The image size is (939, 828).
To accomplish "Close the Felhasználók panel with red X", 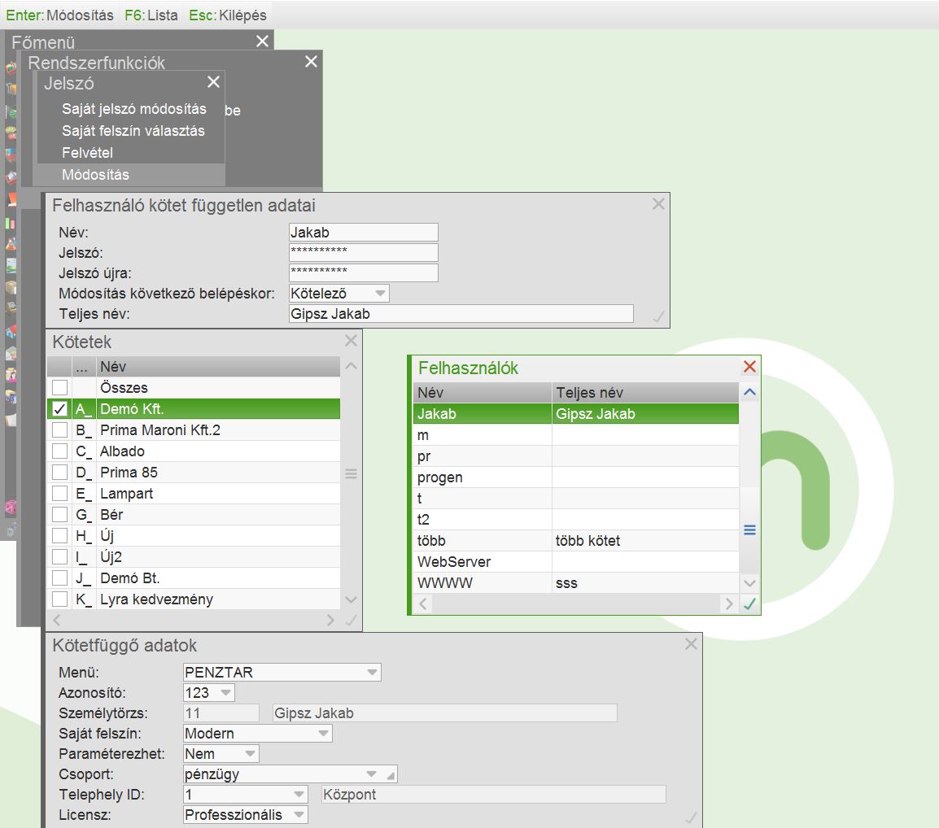I will [x=749, y=367].
